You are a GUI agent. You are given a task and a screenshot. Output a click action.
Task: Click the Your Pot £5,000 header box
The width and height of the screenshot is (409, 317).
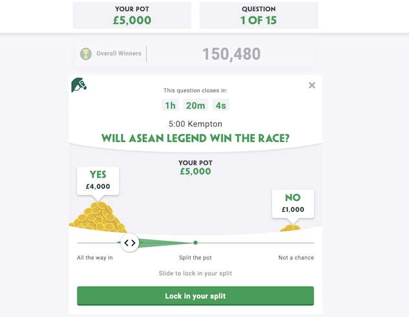(x=132, y=15)
